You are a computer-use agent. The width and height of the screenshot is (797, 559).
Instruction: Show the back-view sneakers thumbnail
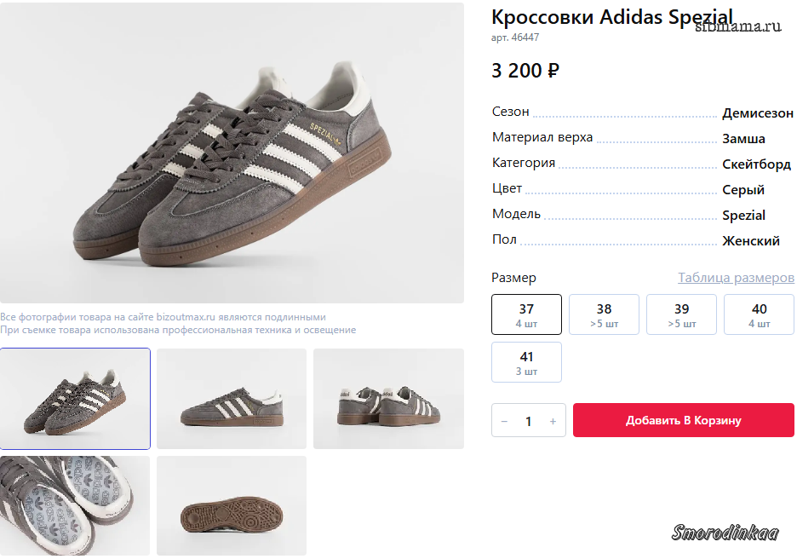pos(388,399)
